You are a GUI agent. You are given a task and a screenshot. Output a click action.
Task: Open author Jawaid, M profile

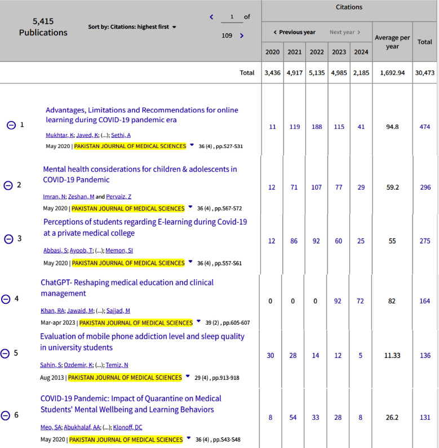(x=80, y=311)
